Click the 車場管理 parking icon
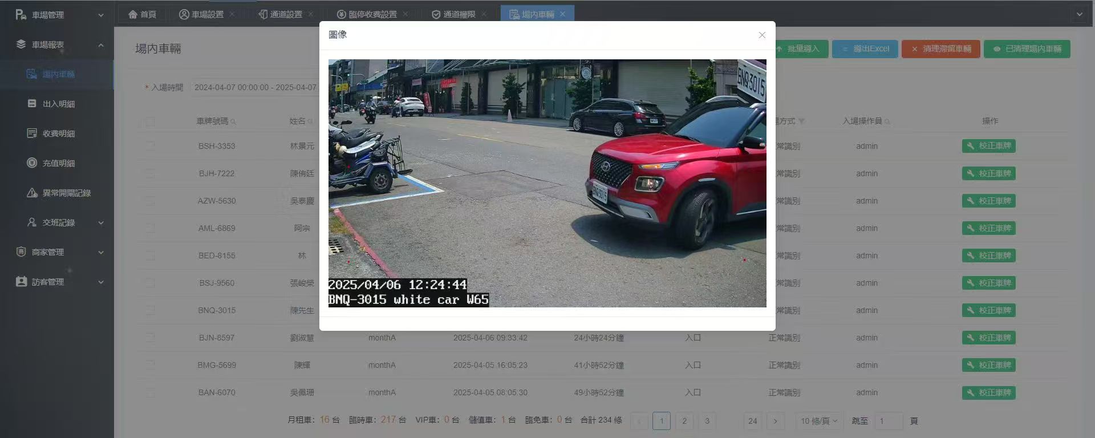This screenshot has width=1095, height=438. point(21,15)
